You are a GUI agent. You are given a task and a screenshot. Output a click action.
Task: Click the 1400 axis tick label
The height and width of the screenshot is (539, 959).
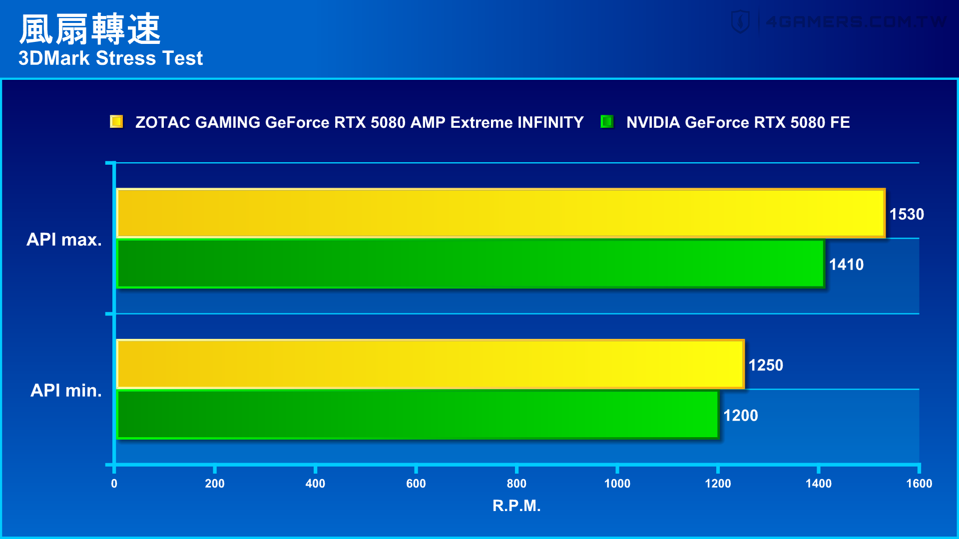pyautogui.click(x=819, y=484)
